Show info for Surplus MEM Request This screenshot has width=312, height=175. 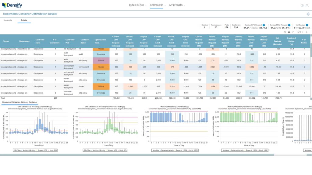click(x=289, y=25)
